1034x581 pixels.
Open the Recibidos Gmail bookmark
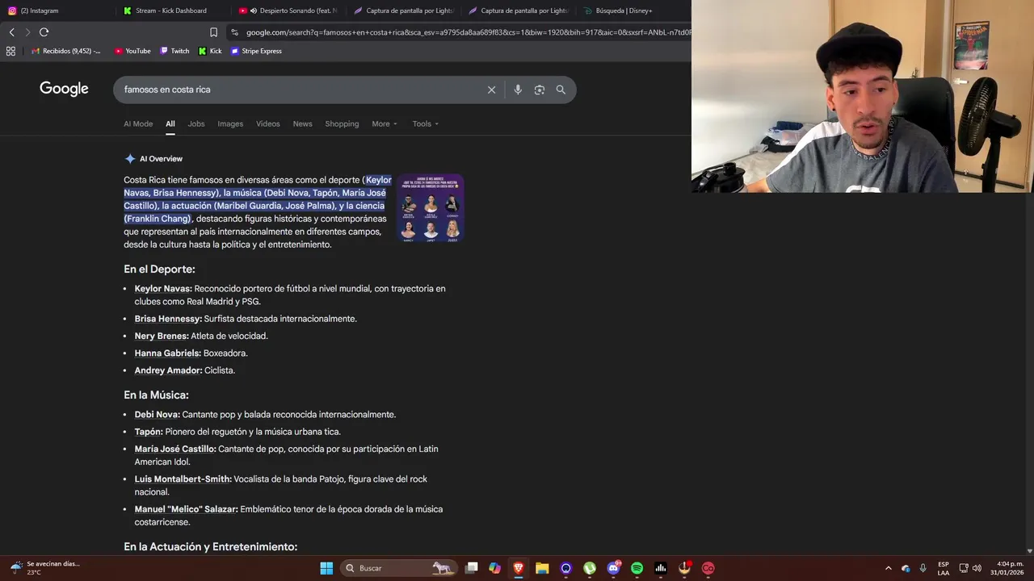click(x=66, y=51)
